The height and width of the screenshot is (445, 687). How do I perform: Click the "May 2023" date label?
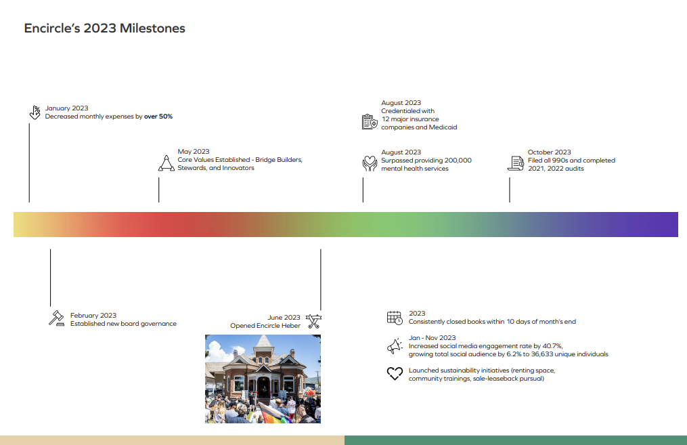click(193, 152)
